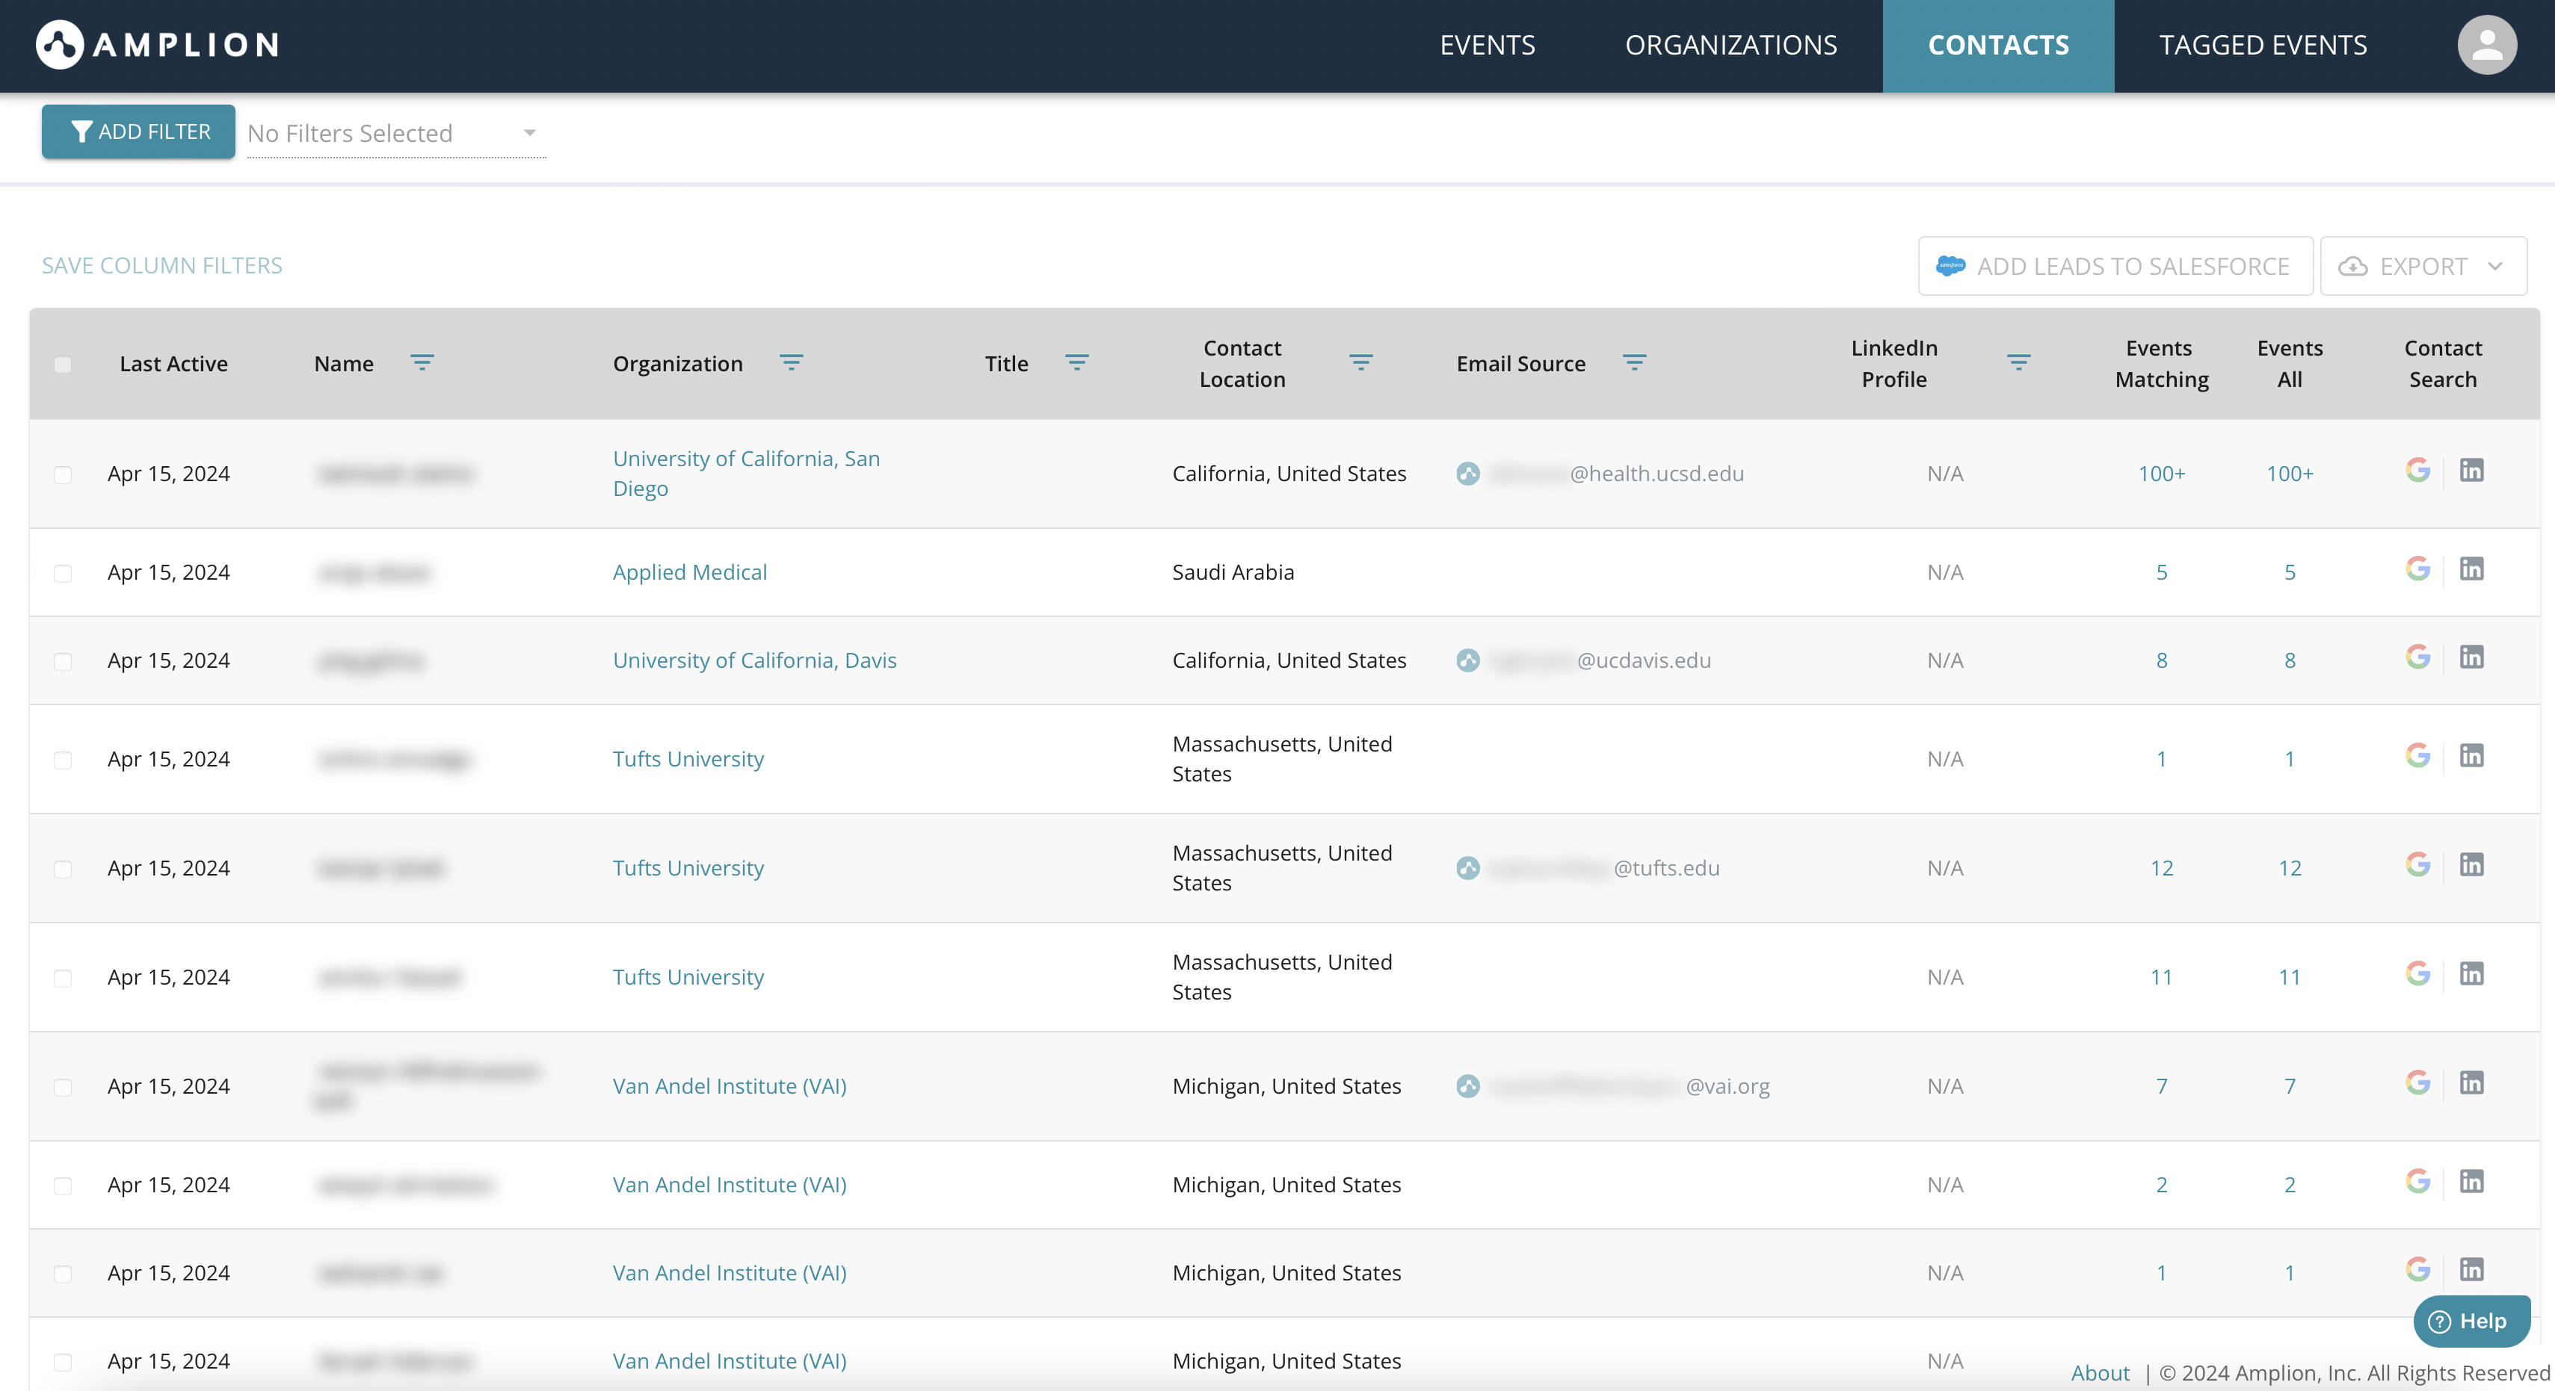
Task: Toggle the select-all header checkbox
Action: 63,364
